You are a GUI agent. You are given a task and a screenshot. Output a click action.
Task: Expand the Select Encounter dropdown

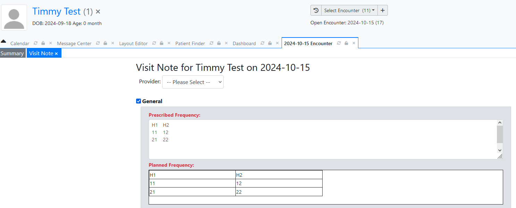click(349, 10)
